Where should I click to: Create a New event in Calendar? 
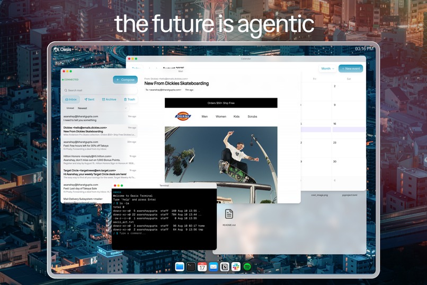[x=351, y=68]
